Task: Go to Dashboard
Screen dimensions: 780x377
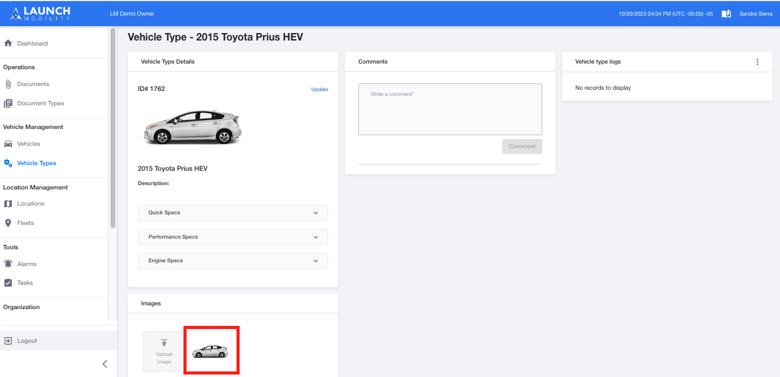Action: [x=32, y=44]
